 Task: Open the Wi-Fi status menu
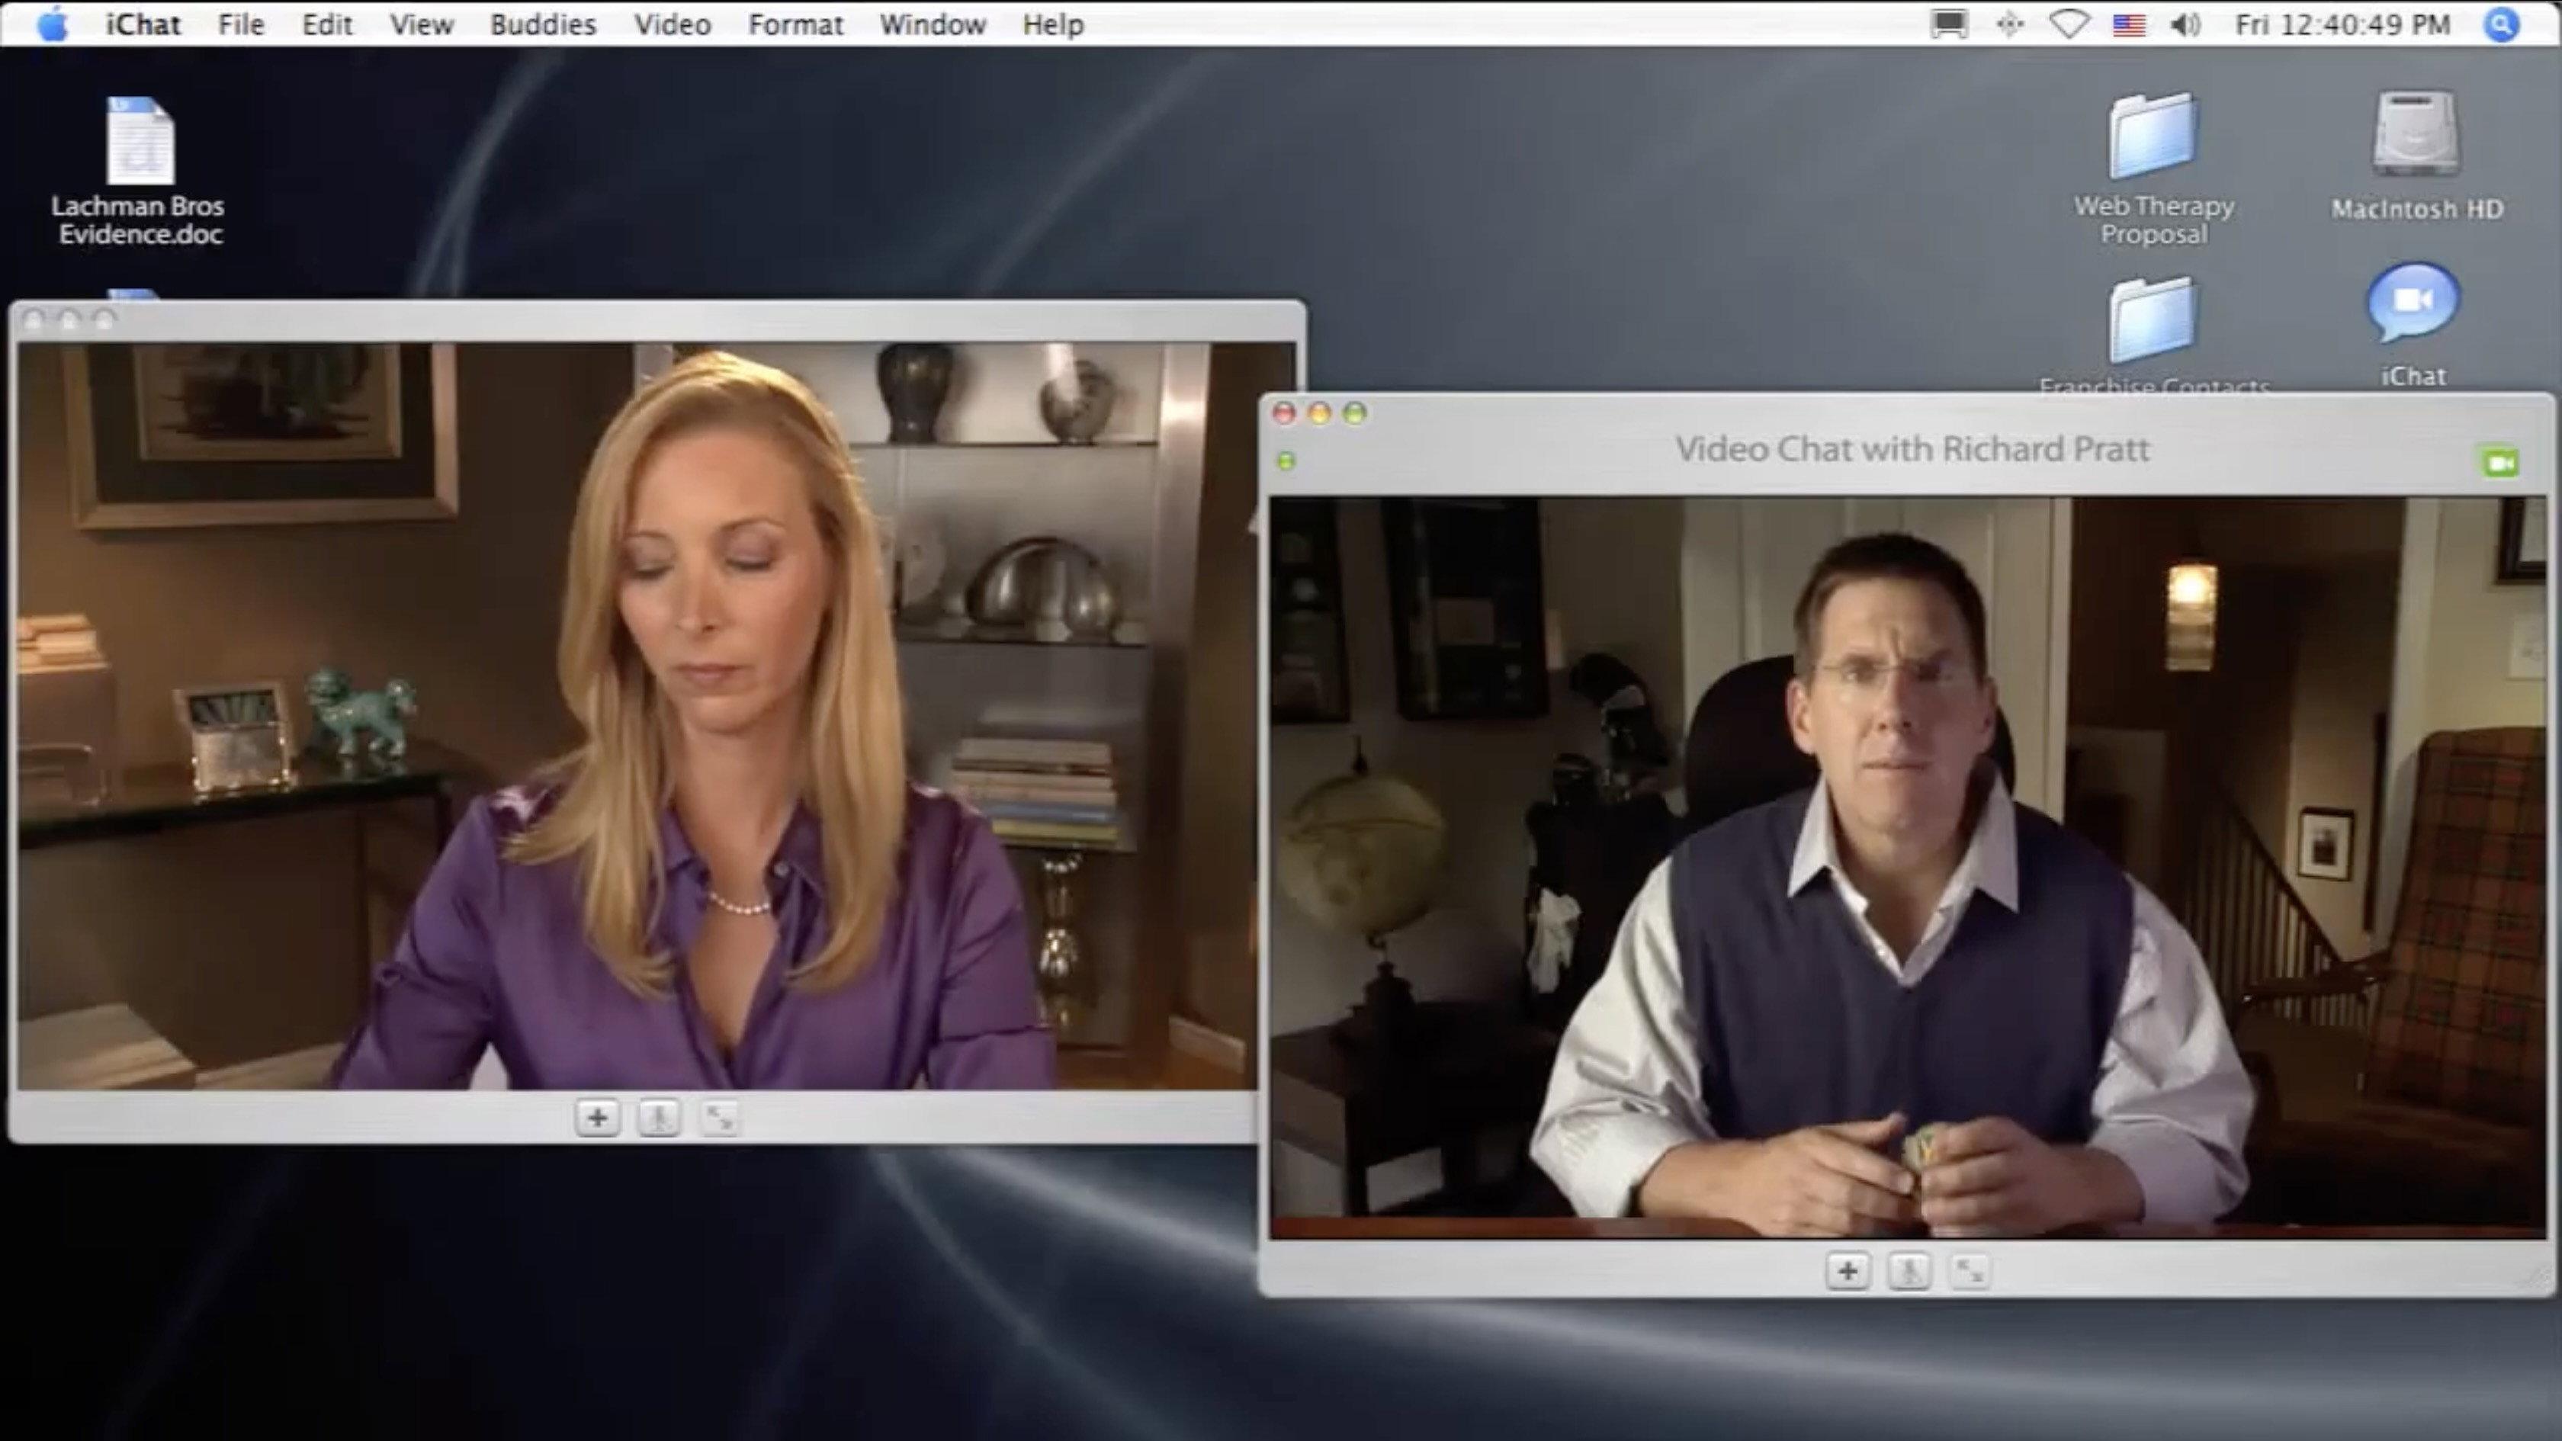coord(2069,24)
